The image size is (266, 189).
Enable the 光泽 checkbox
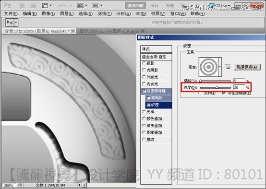[144, 112]
